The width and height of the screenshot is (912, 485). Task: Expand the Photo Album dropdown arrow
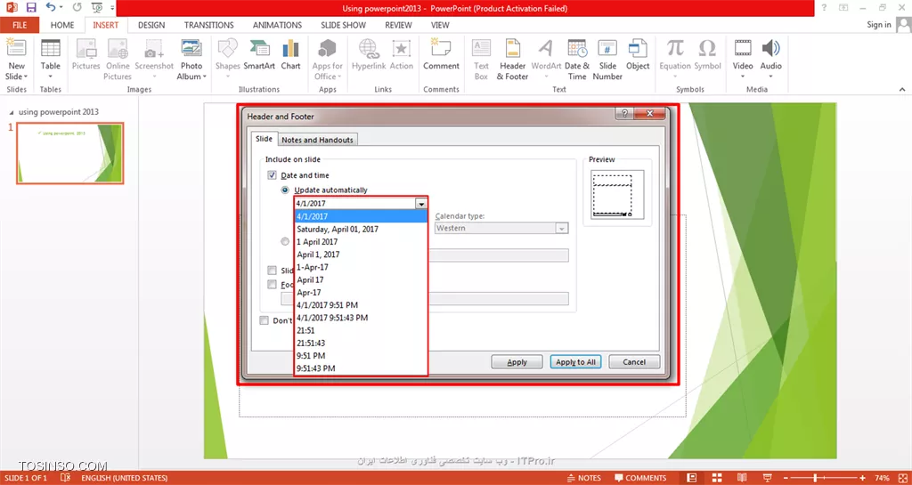205,77
